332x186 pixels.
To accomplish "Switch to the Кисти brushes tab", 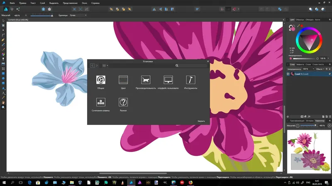I will [x=317, y=19].
